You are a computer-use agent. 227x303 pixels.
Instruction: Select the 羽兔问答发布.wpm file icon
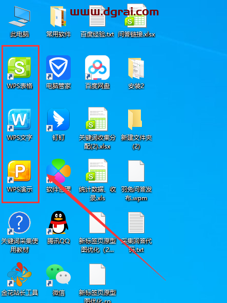coord(136,171)
